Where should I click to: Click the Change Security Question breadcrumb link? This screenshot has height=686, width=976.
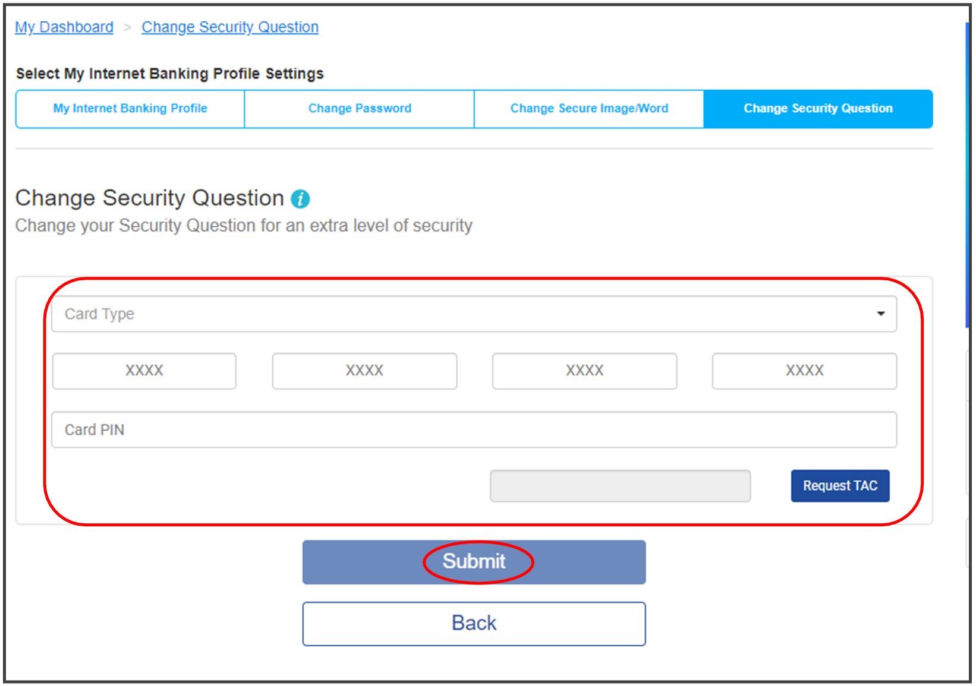[230, 27]
